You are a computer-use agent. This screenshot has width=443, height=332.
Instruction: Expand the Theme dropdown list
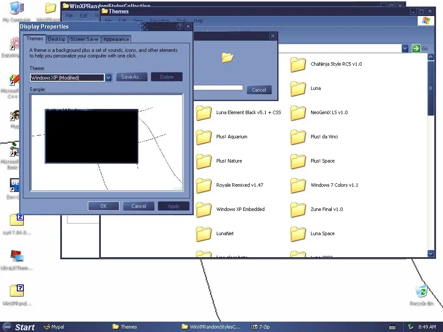(x=108, y=78)
